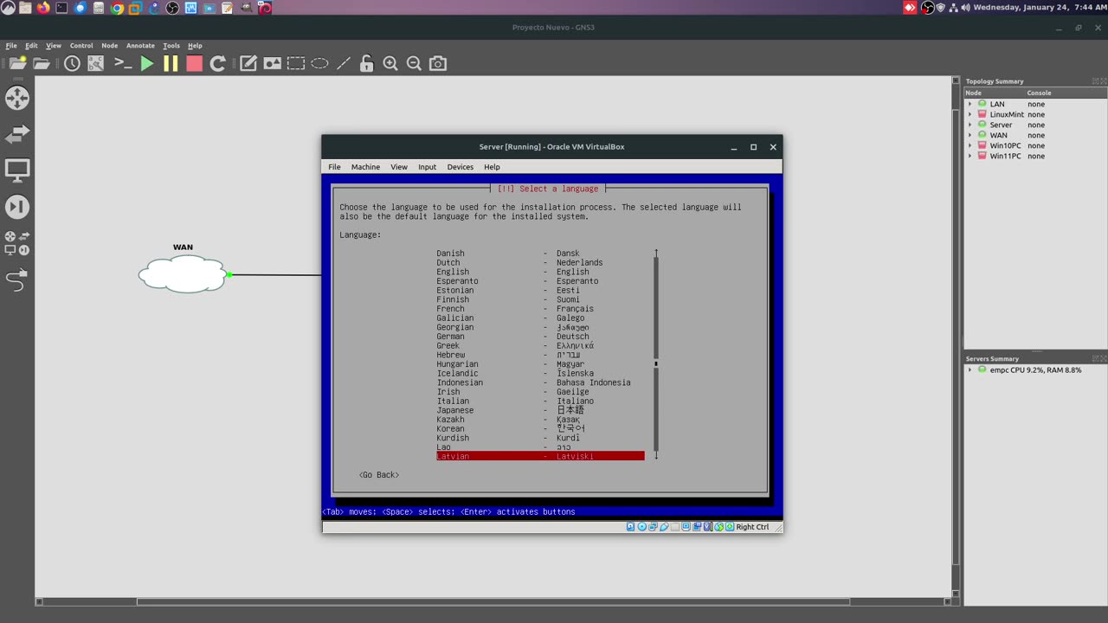Select the Draw rectangle tool

tap(296, 63)
